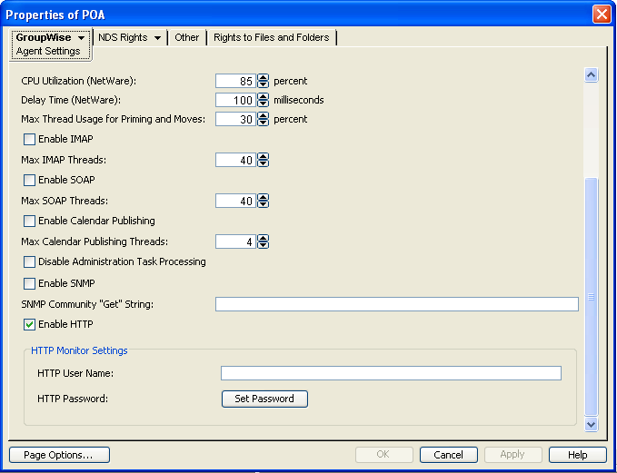This screenshot has height=473, width=617.
Task: Increase Max Calendar Publishing Threads value
Action: [263, 238]
